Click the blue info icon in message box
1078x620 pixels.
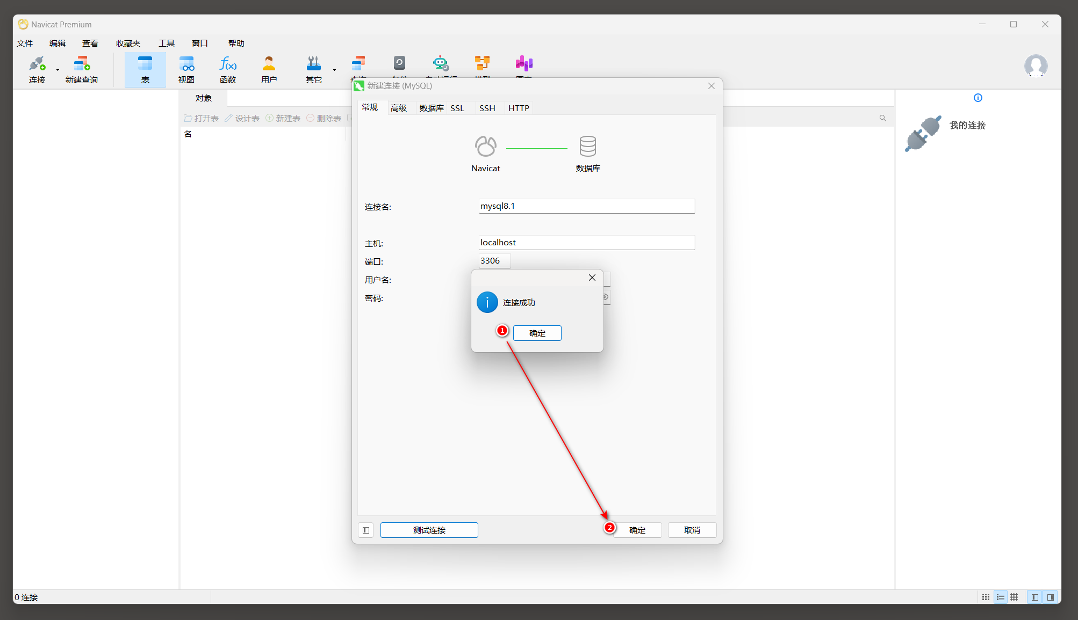(487, 302)
